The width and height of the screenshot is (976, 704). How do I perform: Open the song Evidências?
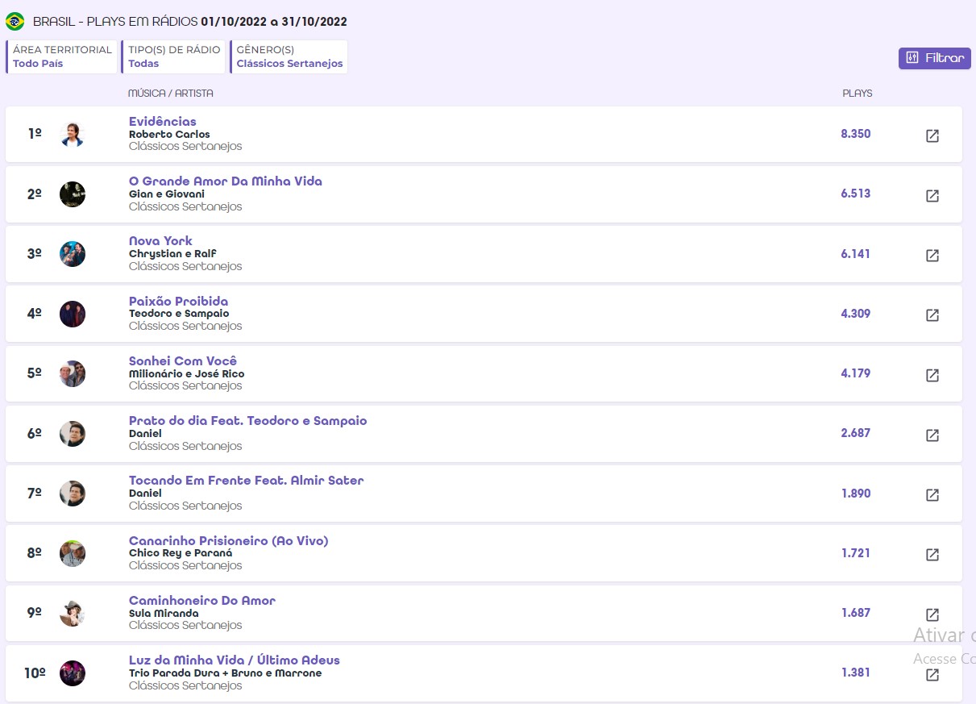coord(163,122)
